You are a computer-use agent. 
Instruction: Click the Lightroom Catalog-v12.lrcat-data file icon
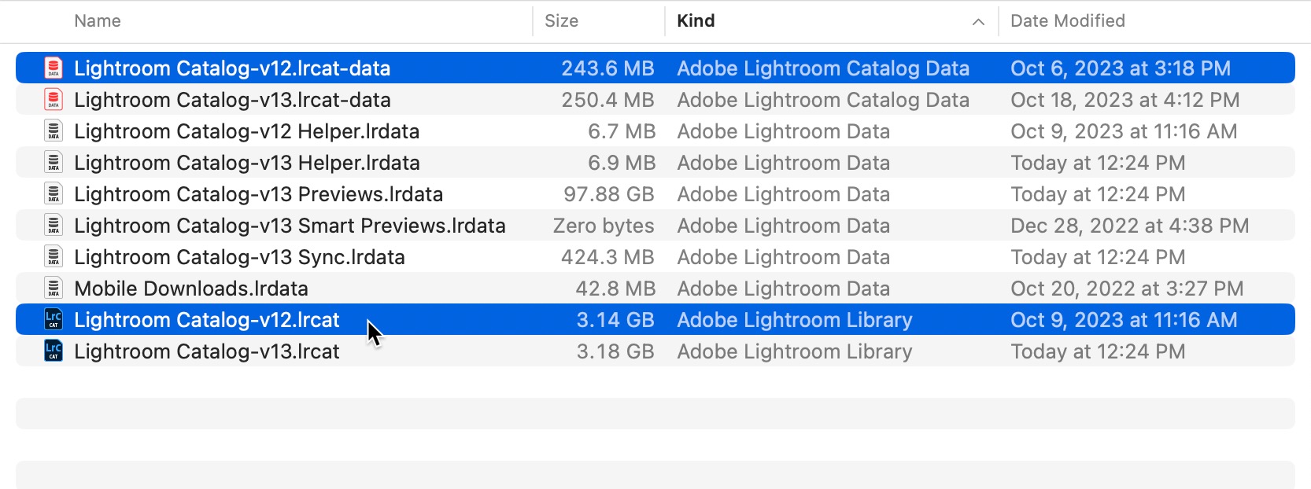53,68
